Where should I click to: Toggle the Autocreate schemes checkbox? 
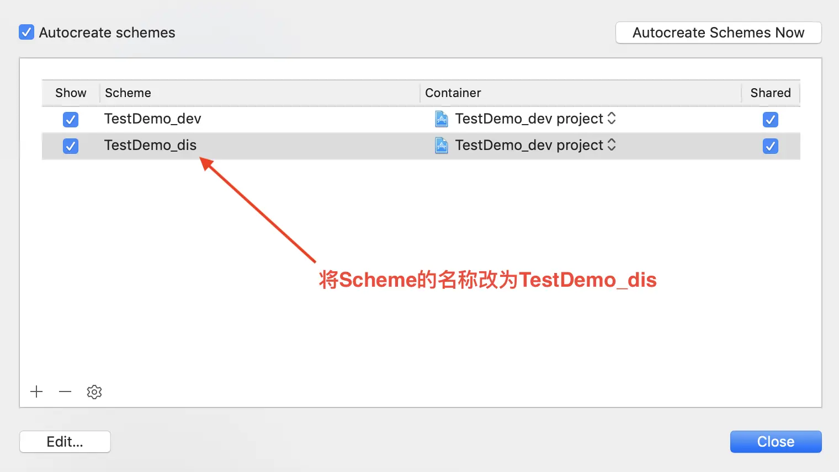pyautogui.click(x=26, y=33)
